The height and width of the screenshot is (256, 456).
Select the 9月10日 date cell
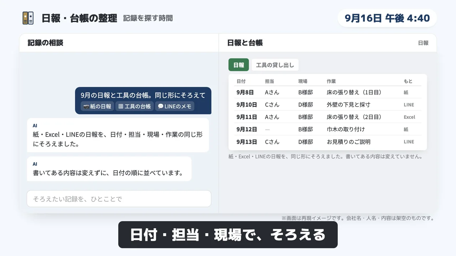click(247, 105)
